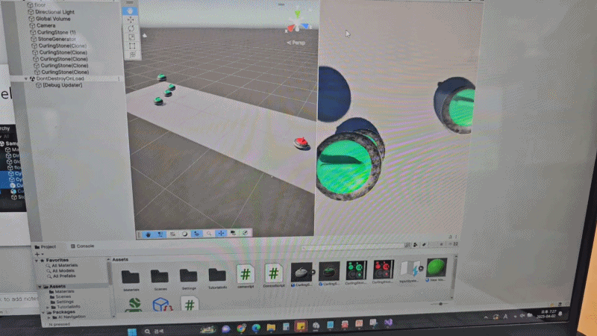The image size is (597, 336).
Task: Select Global Volume in the Hierarchy
Action: coord(49,19)
